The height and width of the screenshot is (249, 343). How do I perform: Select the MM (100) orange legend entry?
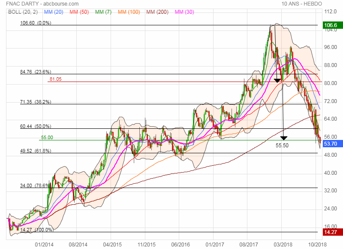[x=129, y=12]
